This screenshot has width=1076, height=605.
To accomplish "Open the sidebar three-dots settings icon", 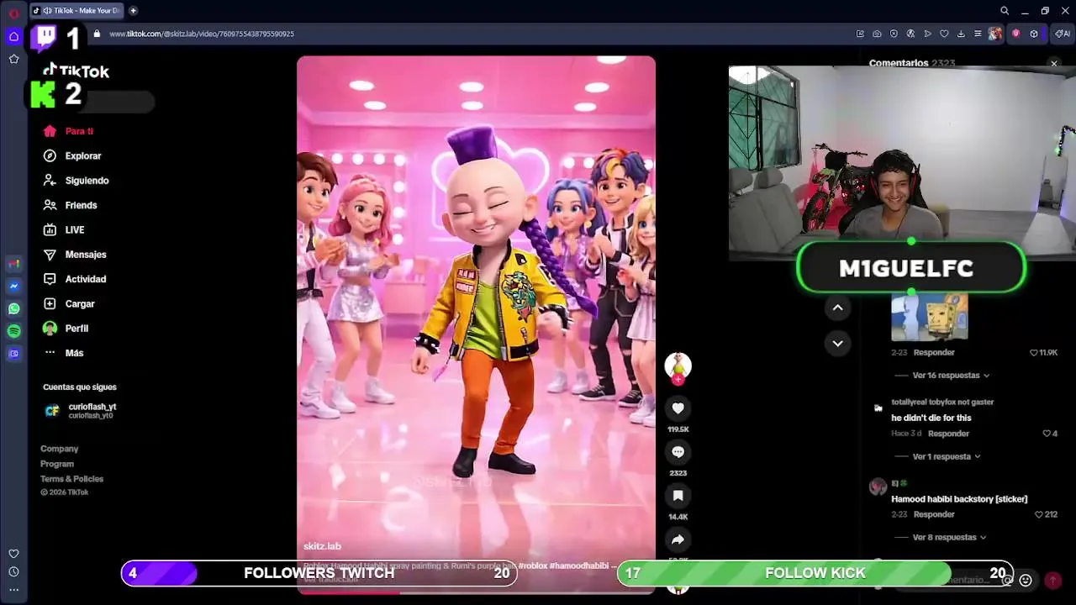I will (13, 590).
